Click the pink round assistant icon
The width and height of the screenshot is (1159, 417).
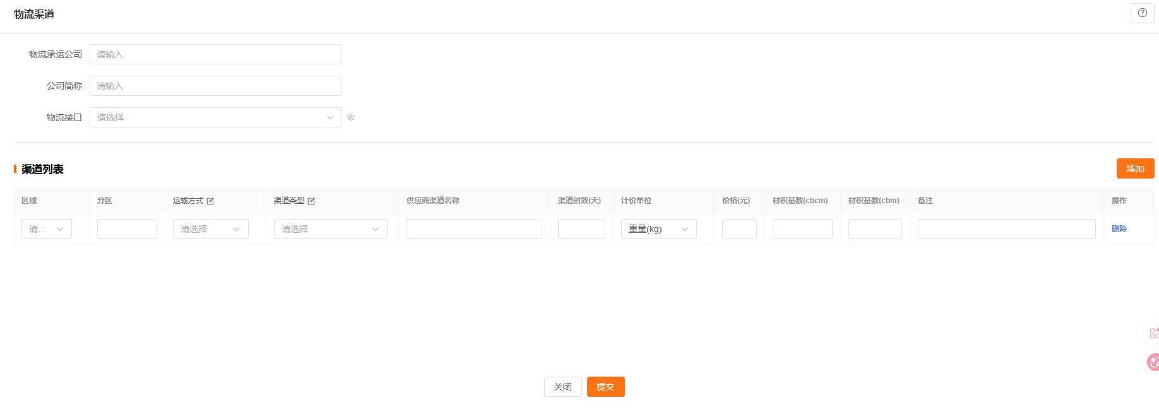[1153, 362]
